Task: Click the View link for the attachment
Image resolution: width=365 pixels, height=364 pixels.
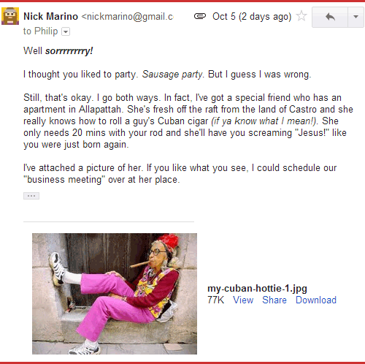Action: pos(243,300)
